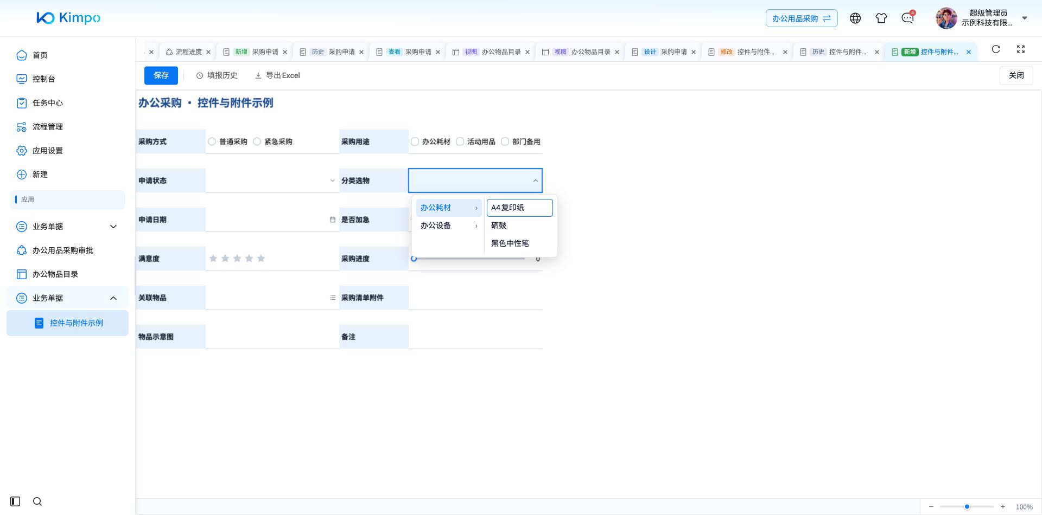
Task: Open the theme shirt icon
Action: [881, 18]
